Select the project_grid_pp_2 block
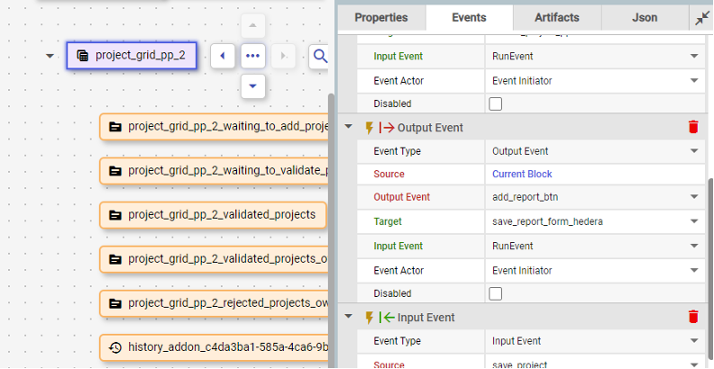This screenshot has width=714, height=369. click(131, 56)
